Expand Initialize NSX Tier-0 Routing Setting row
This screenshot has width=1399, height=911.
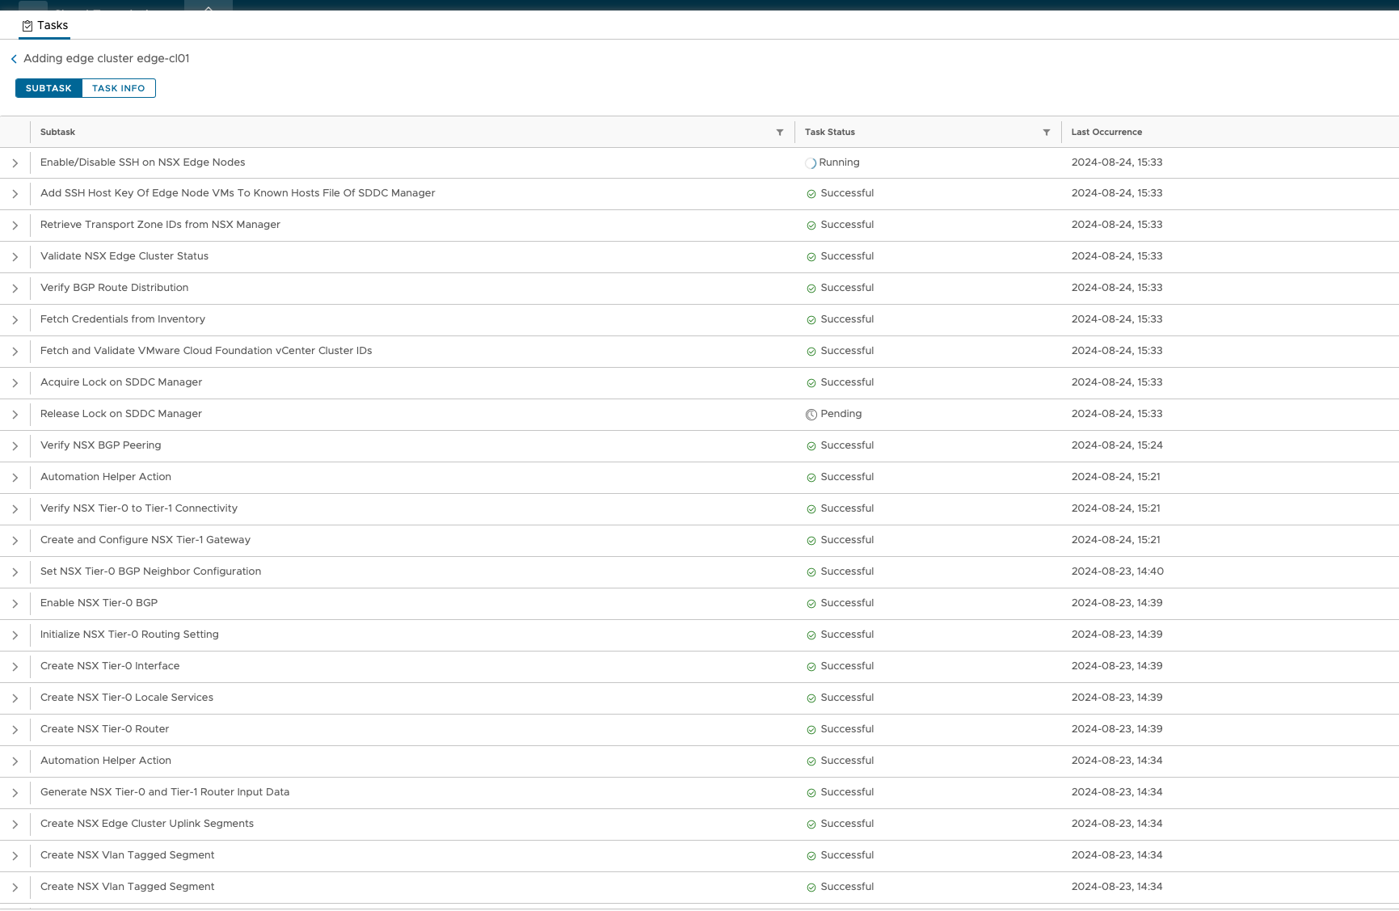(15, 635)
